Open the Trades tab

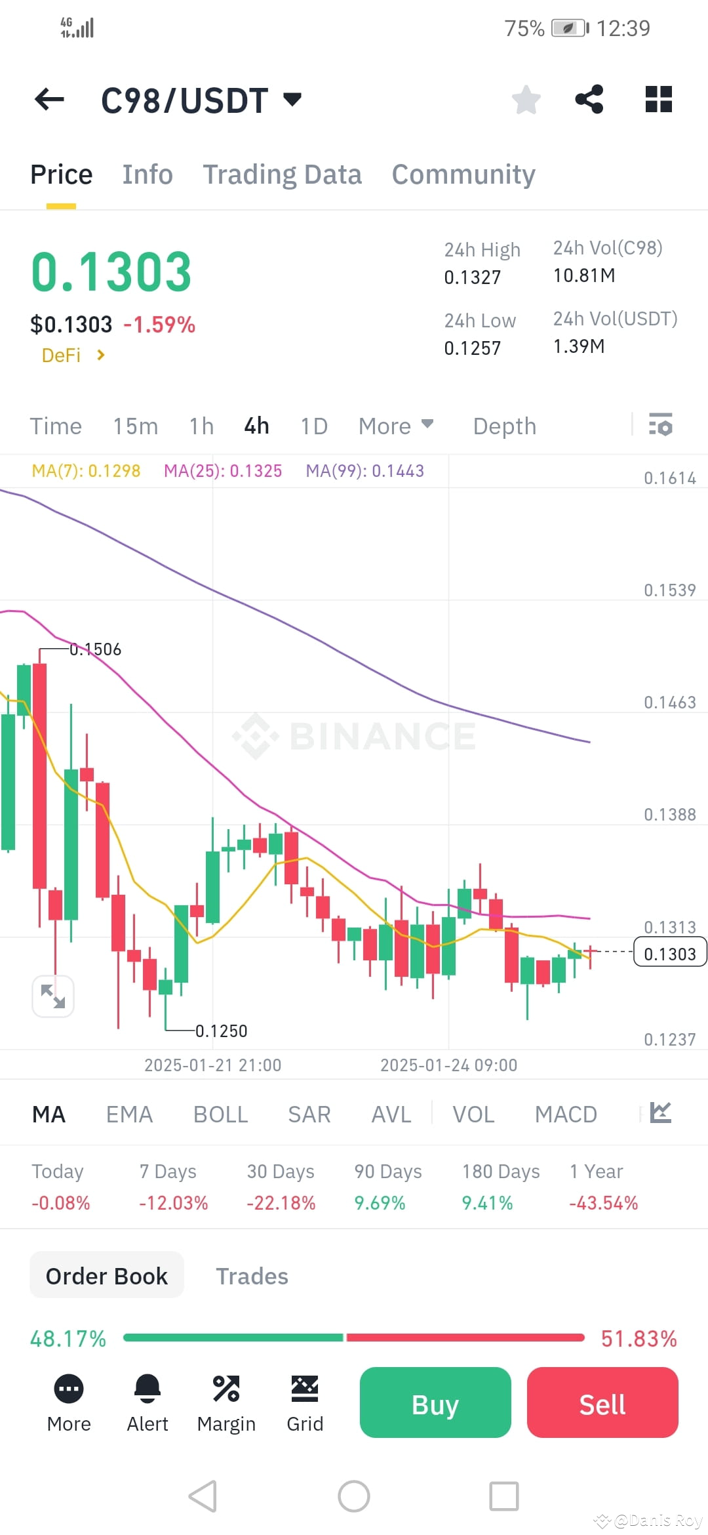pos(252,1275)
